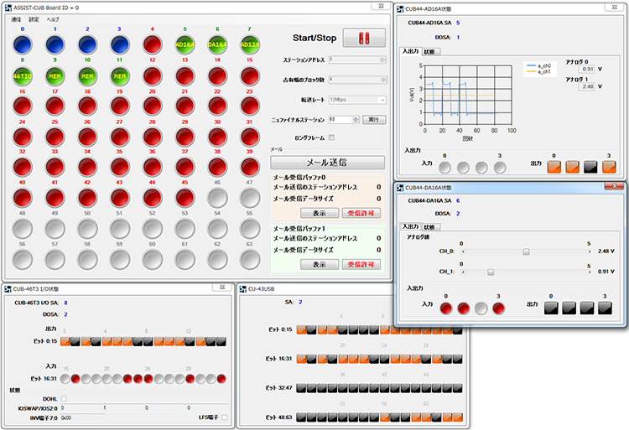Image resolution: width=629 pixels, height=430 pixels.
Task: Click 受信許可 under メール受信バッファ0
Action: click(361, 213)
